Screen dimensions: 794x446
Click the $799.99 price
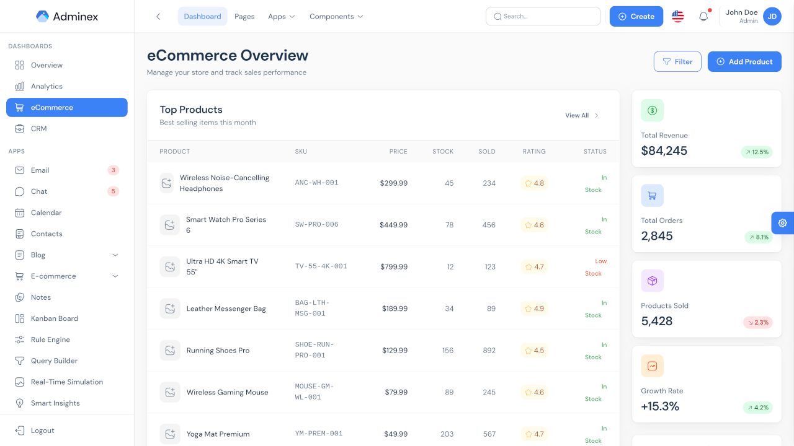[394, 267]
